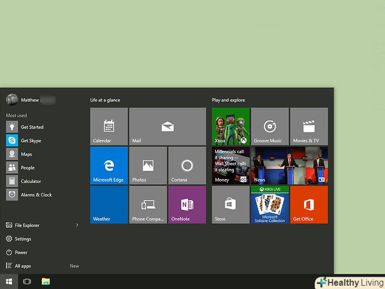Open the Xbox tile
Screen dimensions: 385x289
point(231,127)
